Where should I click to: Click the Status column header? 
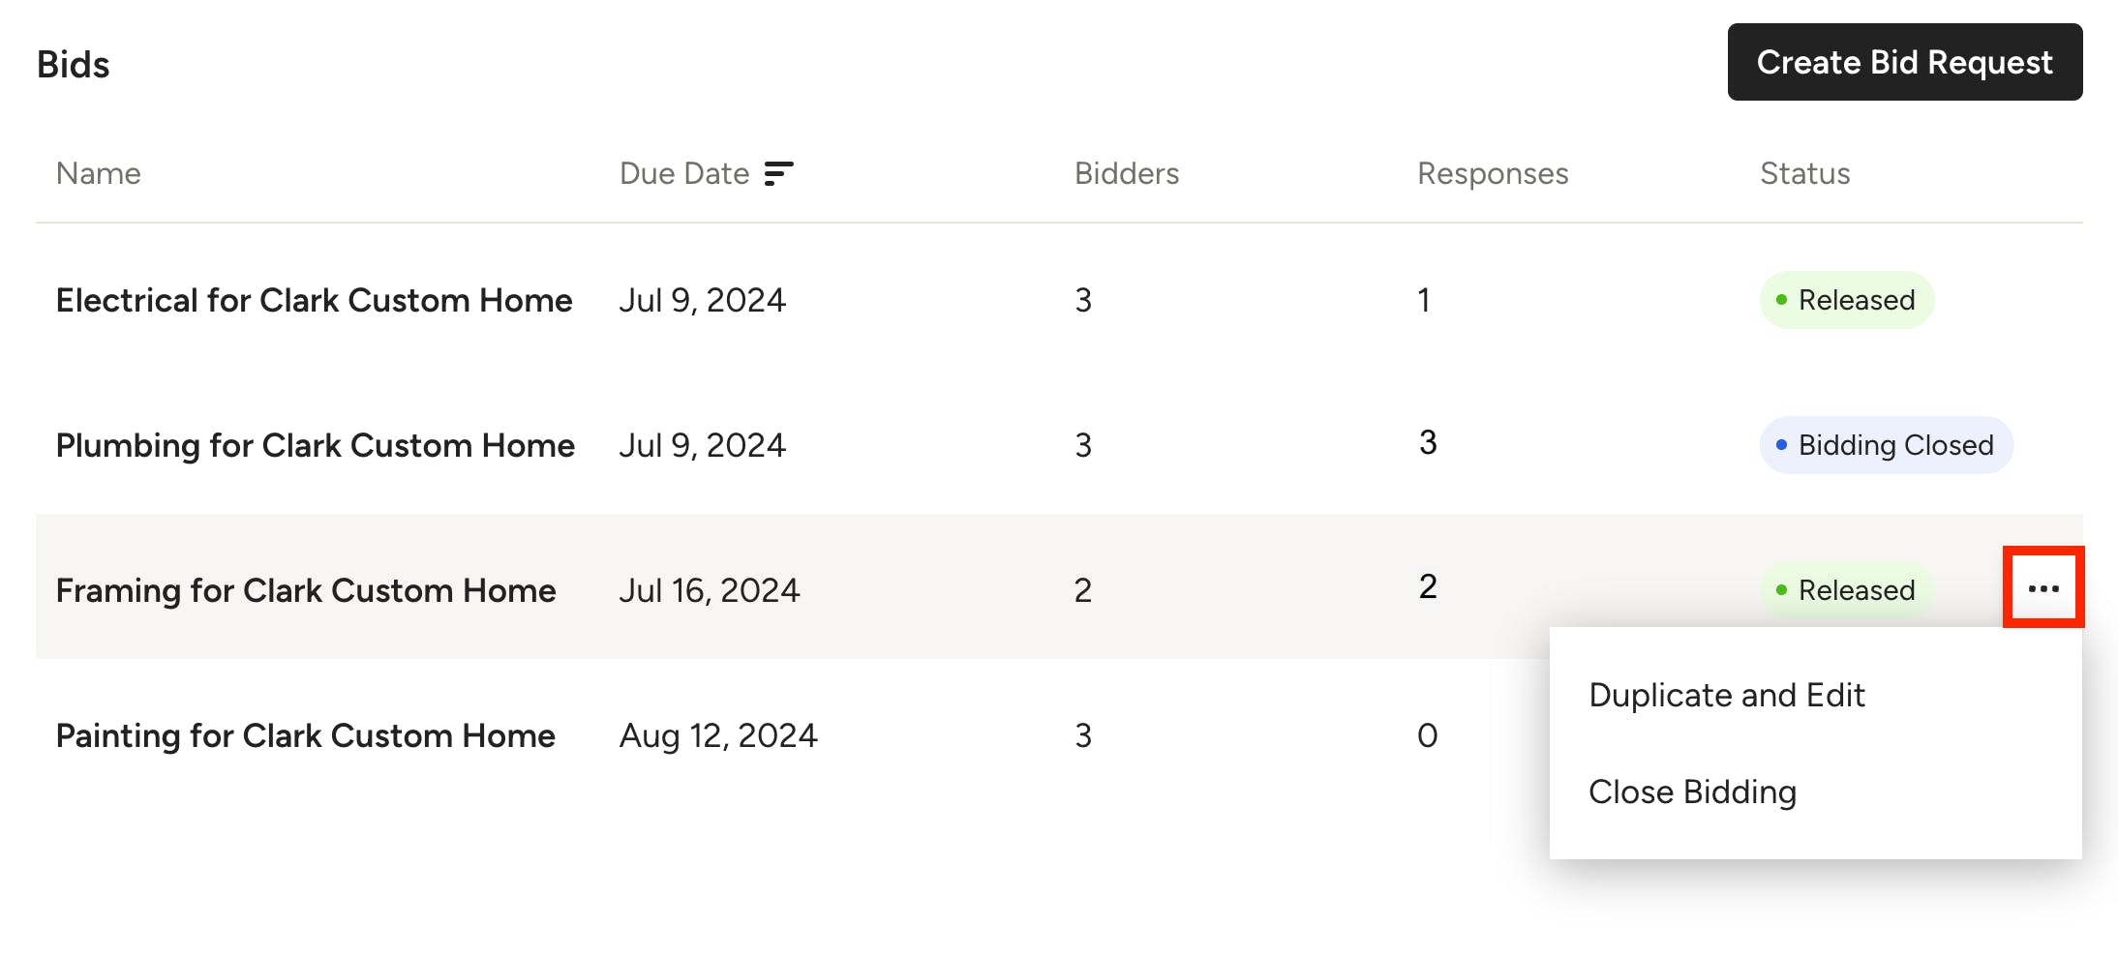(x=1804, y=173)
